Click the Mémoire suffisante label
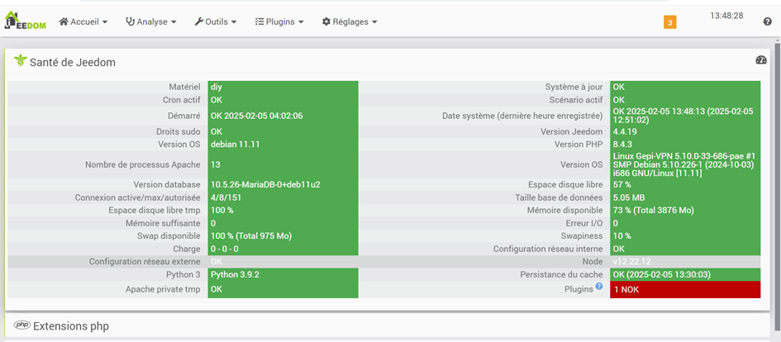 tap(163, 224)
